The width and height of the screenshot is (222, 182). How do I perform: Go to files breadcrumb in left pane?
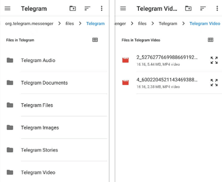pos(70,23)
